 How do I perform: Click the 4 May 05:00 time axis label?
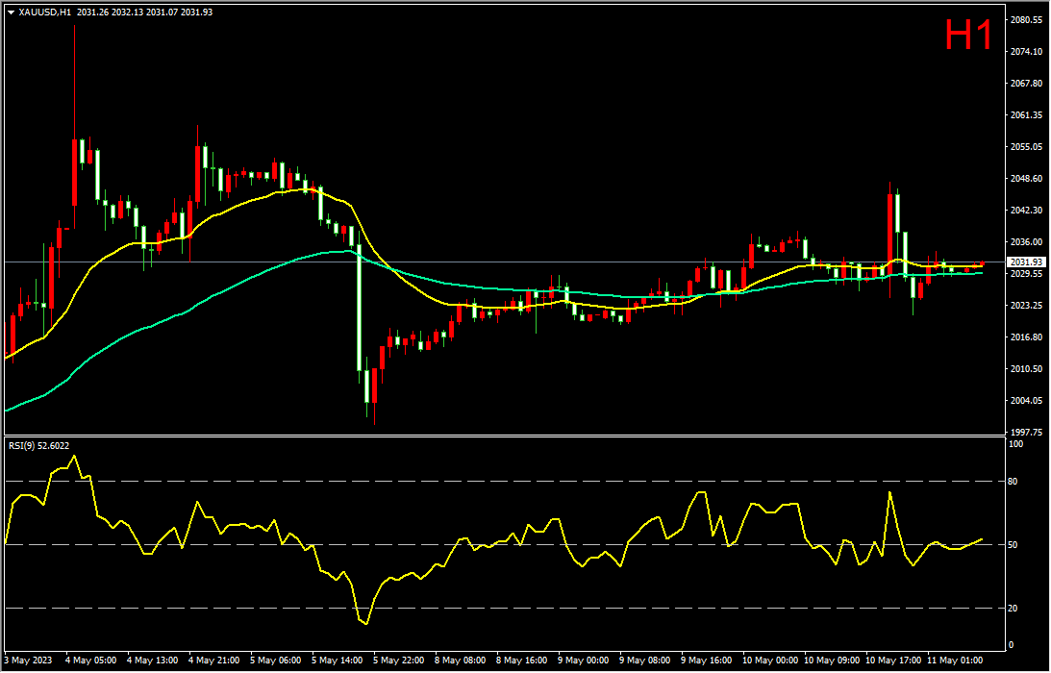[90, 661]
